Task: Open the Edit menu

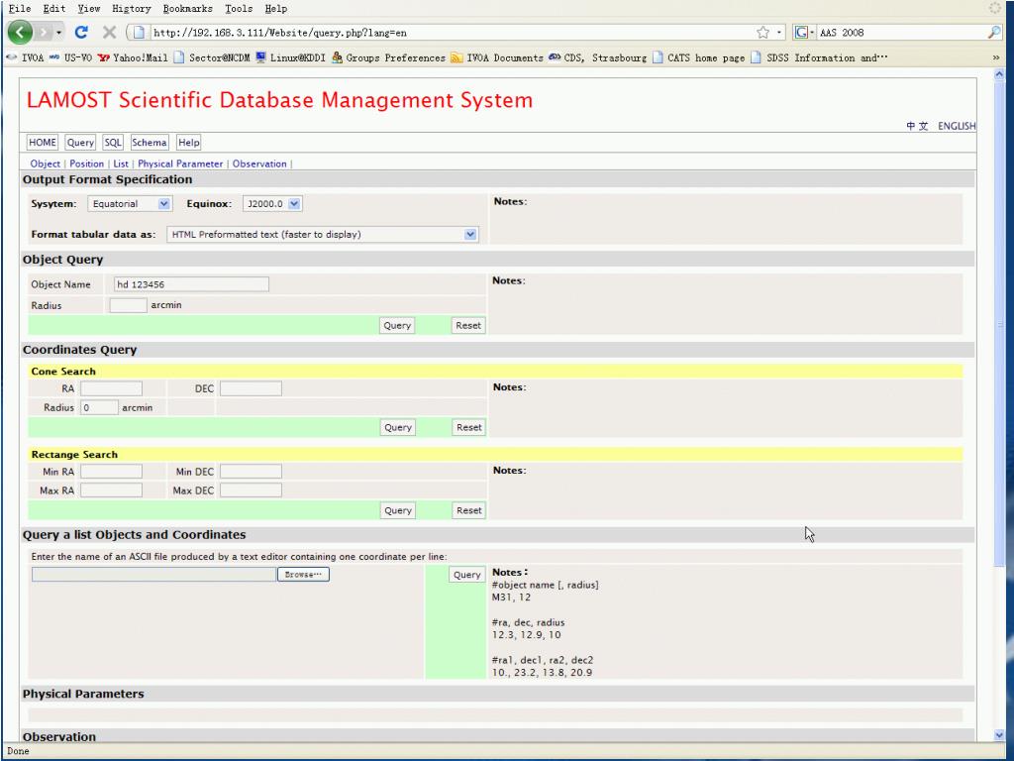Action: click(x=54, y=8)
